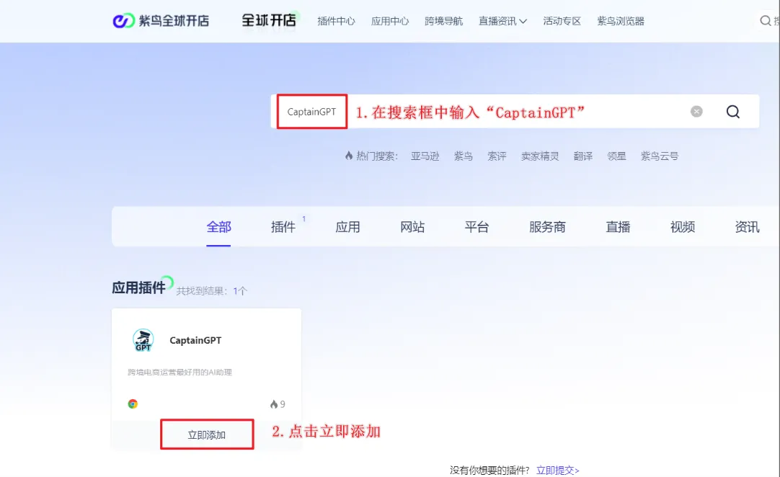Image resolution: width=780 pixels, height=477 pixels.
Task: Click the 紫鸟全球开店 logo
Action: pos(161,21)
